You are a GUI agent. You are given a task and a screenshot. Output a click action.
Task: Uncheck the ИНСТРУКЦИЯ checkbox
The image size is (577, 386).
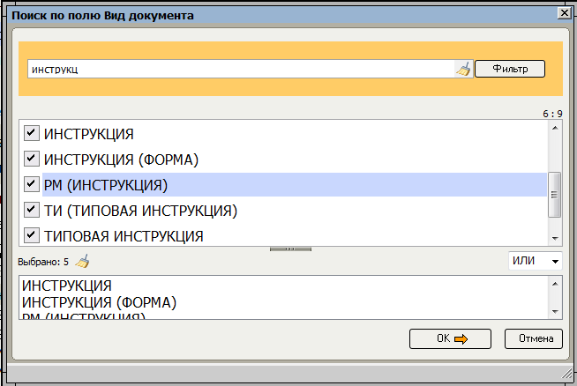pyautogui.click(x=32, y=133)
